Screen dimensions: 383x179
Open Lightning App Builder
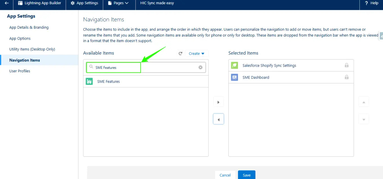[40, 3]
